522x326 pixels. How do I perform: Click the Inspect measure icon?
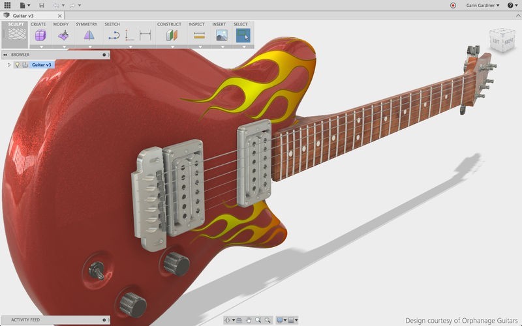tap(199, 36)
